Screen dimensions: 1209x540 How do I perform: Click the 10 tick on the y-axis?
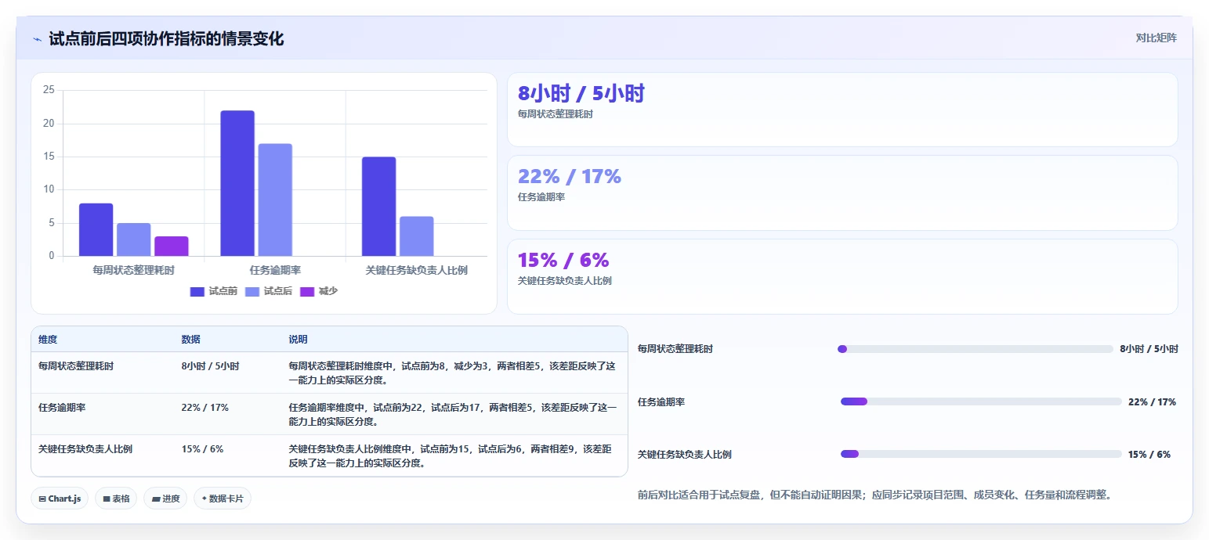click(49, 189)
